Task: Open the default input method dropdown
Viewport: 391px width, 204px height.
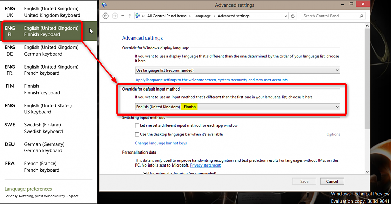Action: (237, 107)
